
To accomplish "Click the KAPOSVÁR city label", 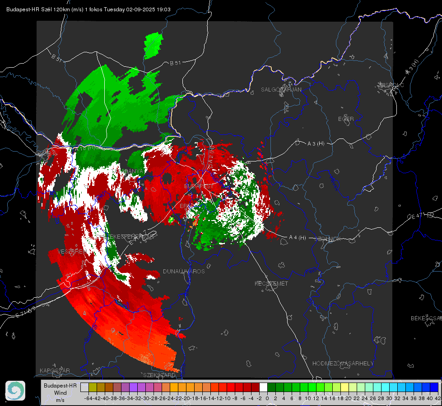I will tap(55, 370).
